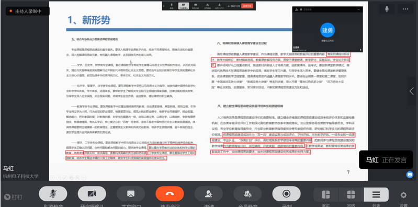Click participant name 马虹 at bottom left
The height and width of the screenshot is (207, 418).
[8, 168]
